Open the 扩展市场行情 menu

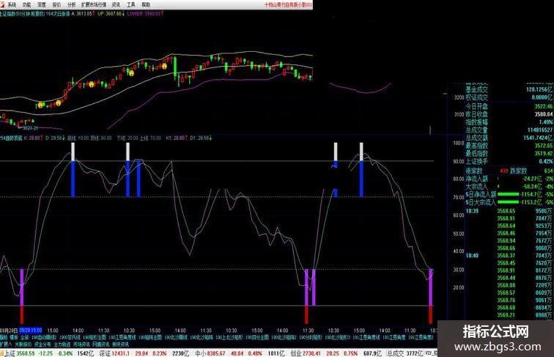[x=94, y=5]
